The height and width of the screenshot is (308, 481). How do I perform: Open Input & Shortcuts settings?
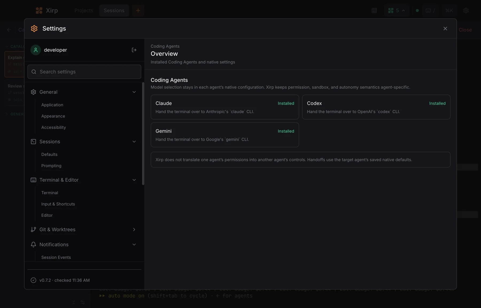tap(58, 204)
